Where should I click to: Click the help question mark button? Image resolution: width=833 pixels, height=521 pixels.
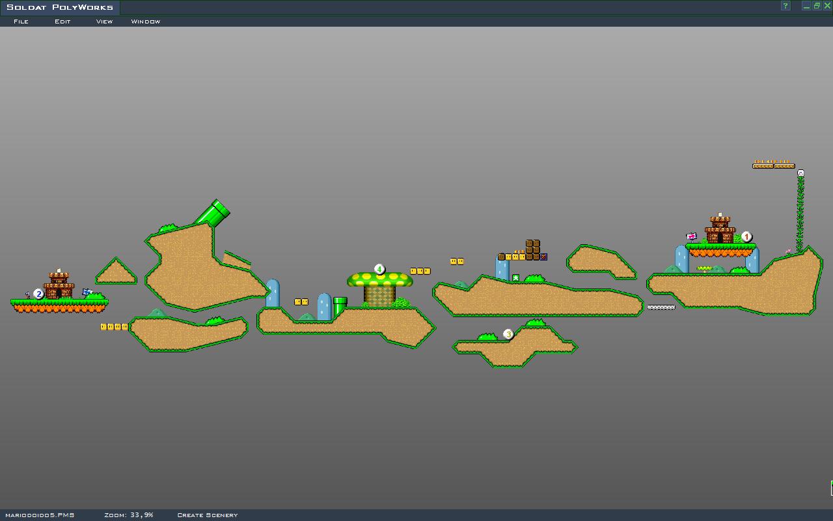[785, 6]
